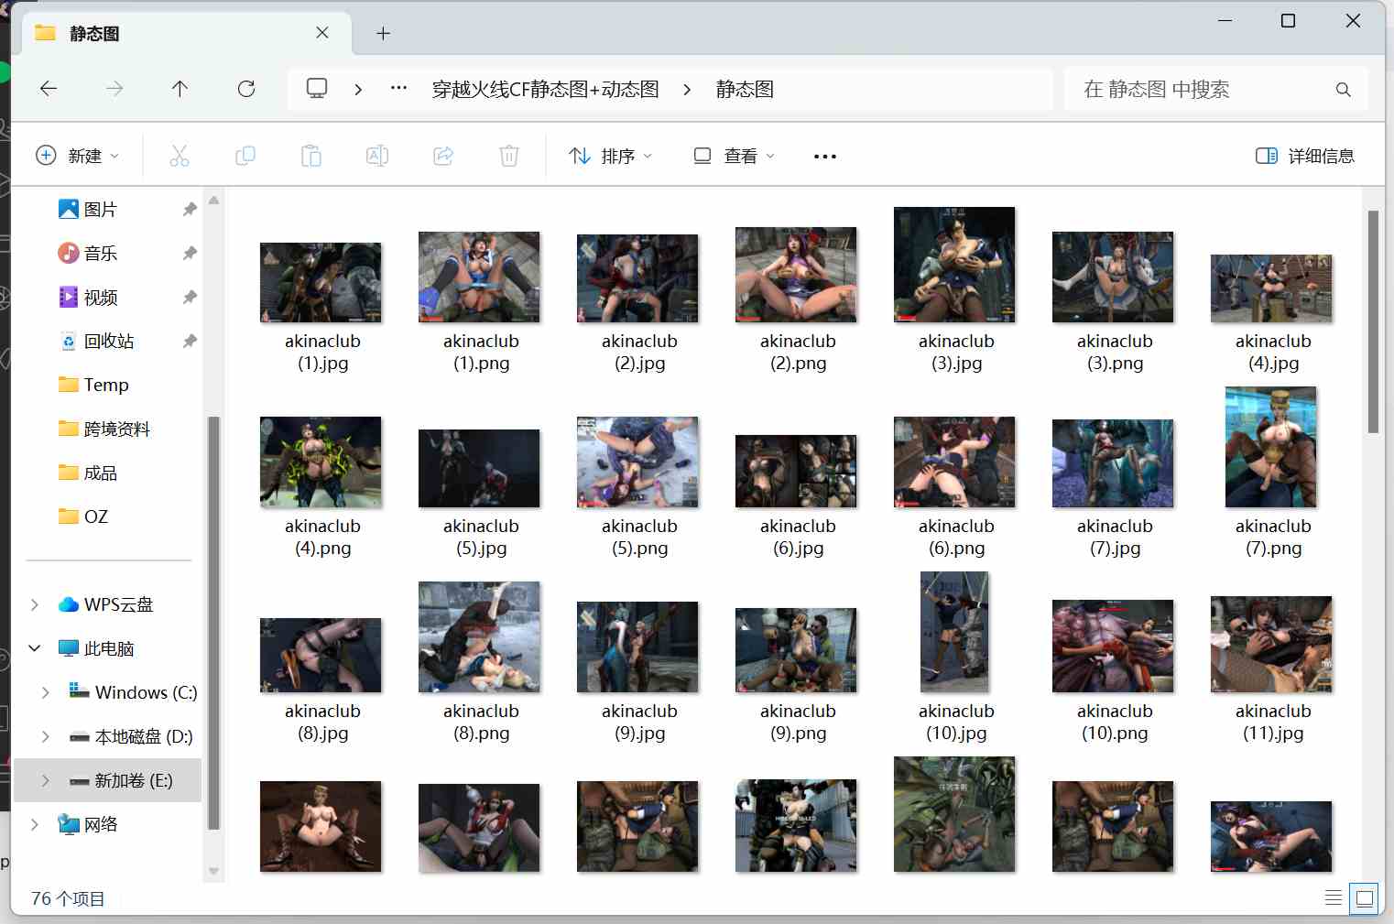Click the Copy icon in the toolbar
The width and height of the screenshot is (1394, 924).
tap(245, 156)
